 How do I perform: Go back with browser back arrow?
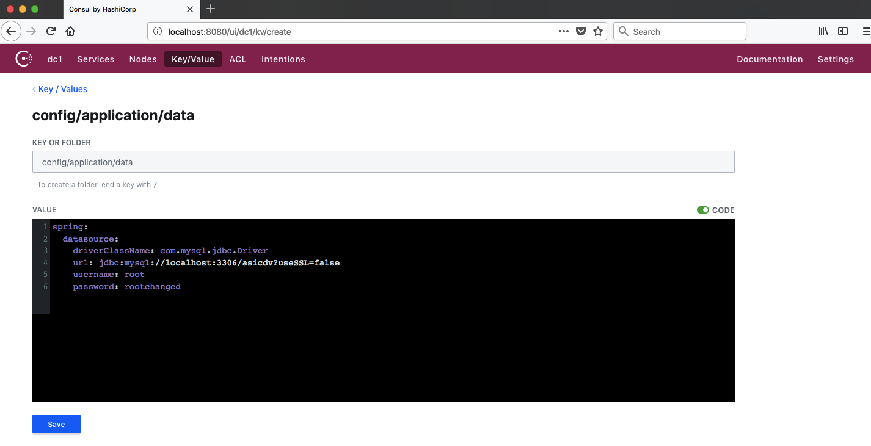click(12, 31)
